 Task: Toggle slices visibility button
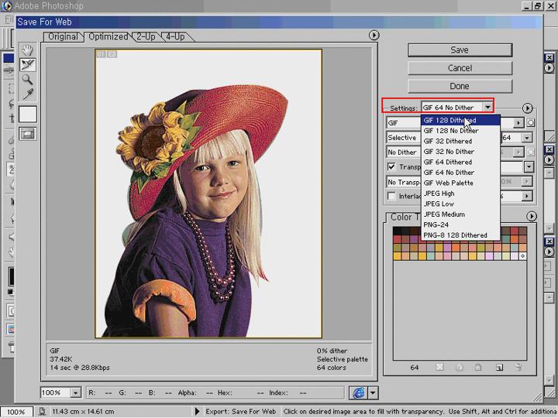[27, 134]
